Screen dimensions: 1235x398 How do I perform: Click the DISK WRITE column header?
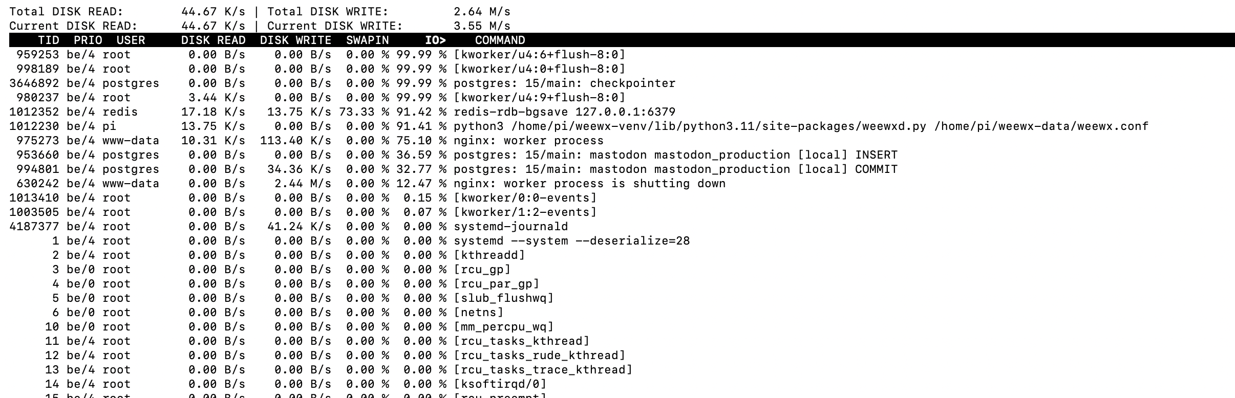click(296, 40)
